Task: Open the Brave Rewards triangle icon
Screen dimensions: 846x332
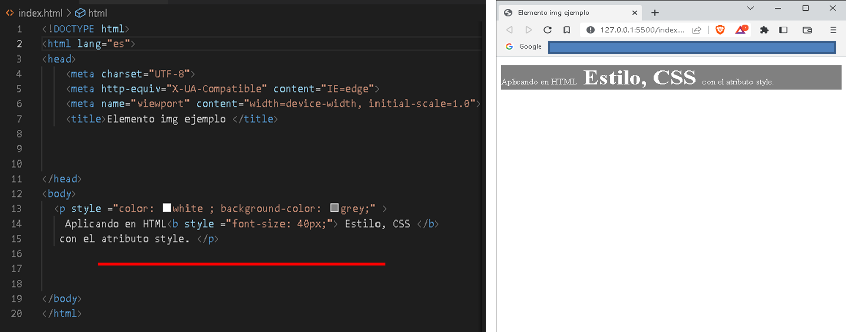Action: (741, 30)
